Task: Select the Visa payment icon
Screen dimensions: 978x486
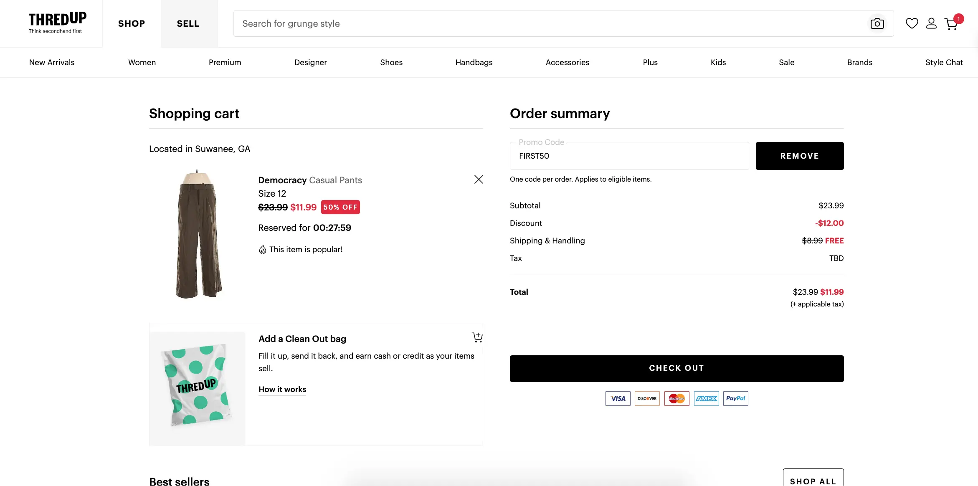Action: [618, 398]
